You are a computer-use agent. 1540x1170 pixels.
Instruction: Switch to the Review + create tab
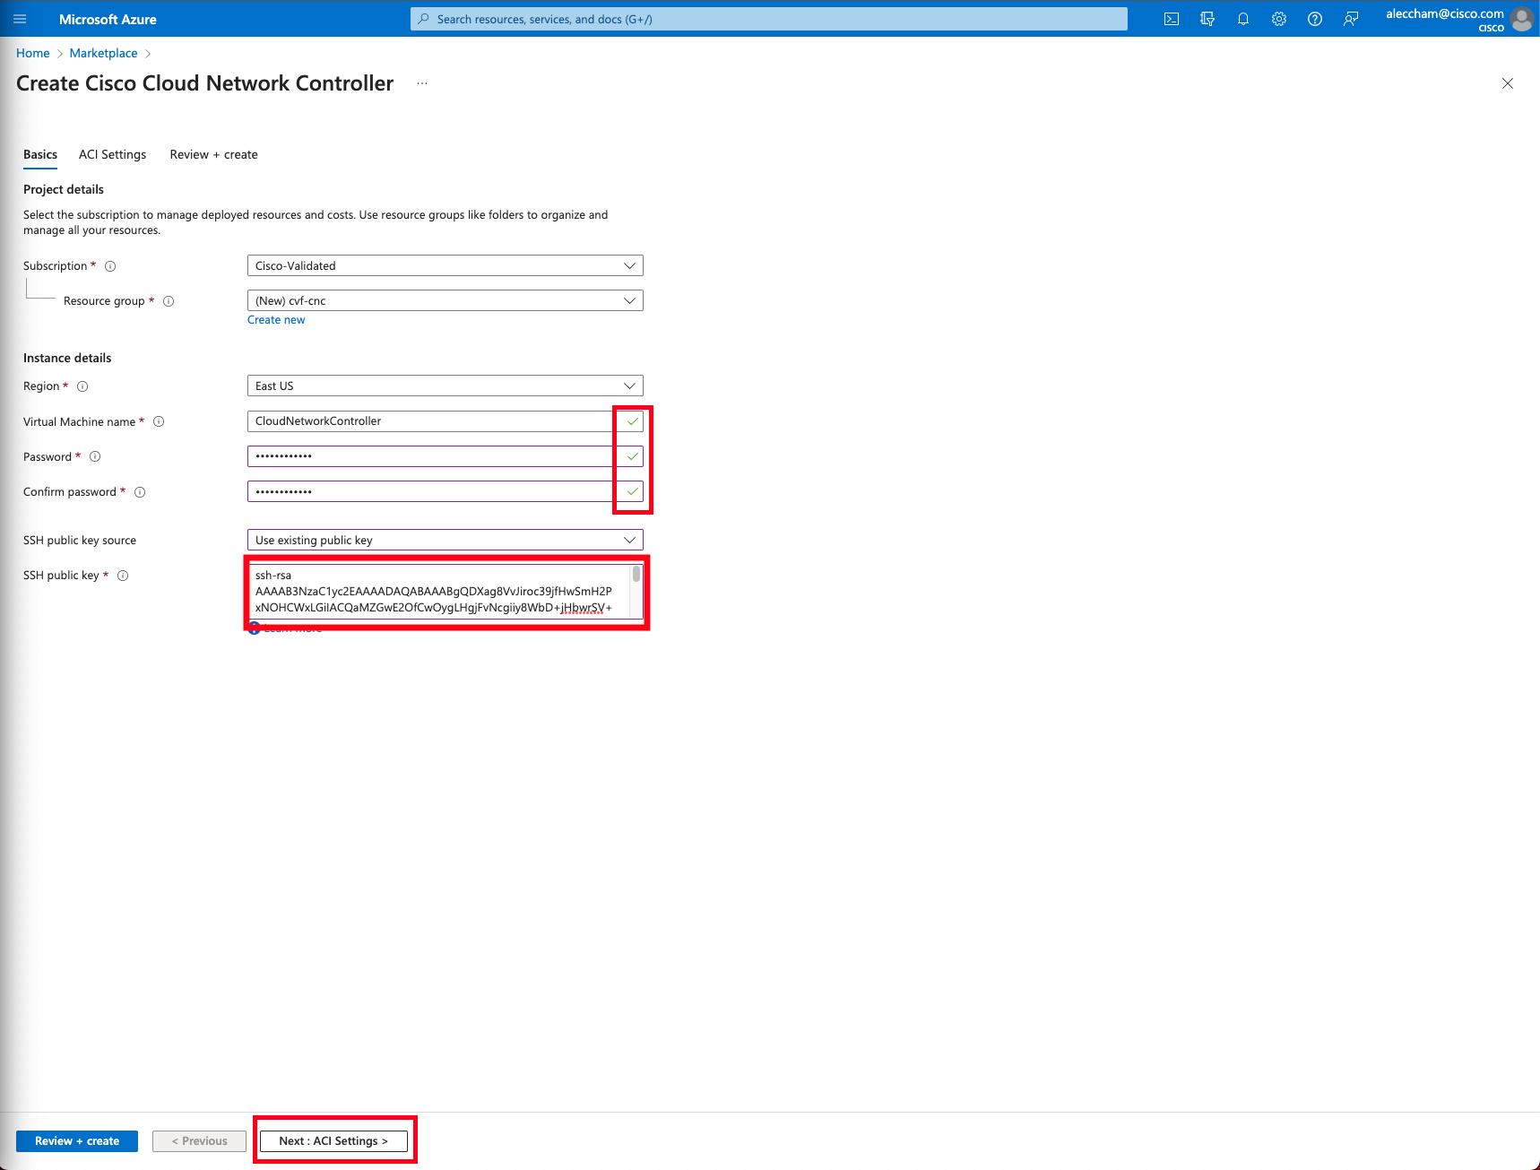[x=213, y=154]
